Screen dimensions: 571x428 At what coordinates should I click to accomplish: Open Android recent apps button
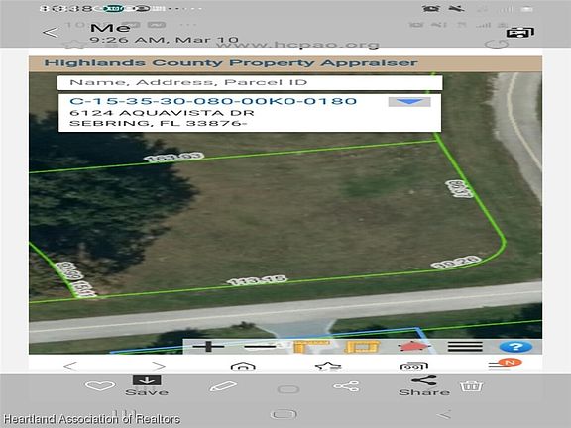coord(124,414)
